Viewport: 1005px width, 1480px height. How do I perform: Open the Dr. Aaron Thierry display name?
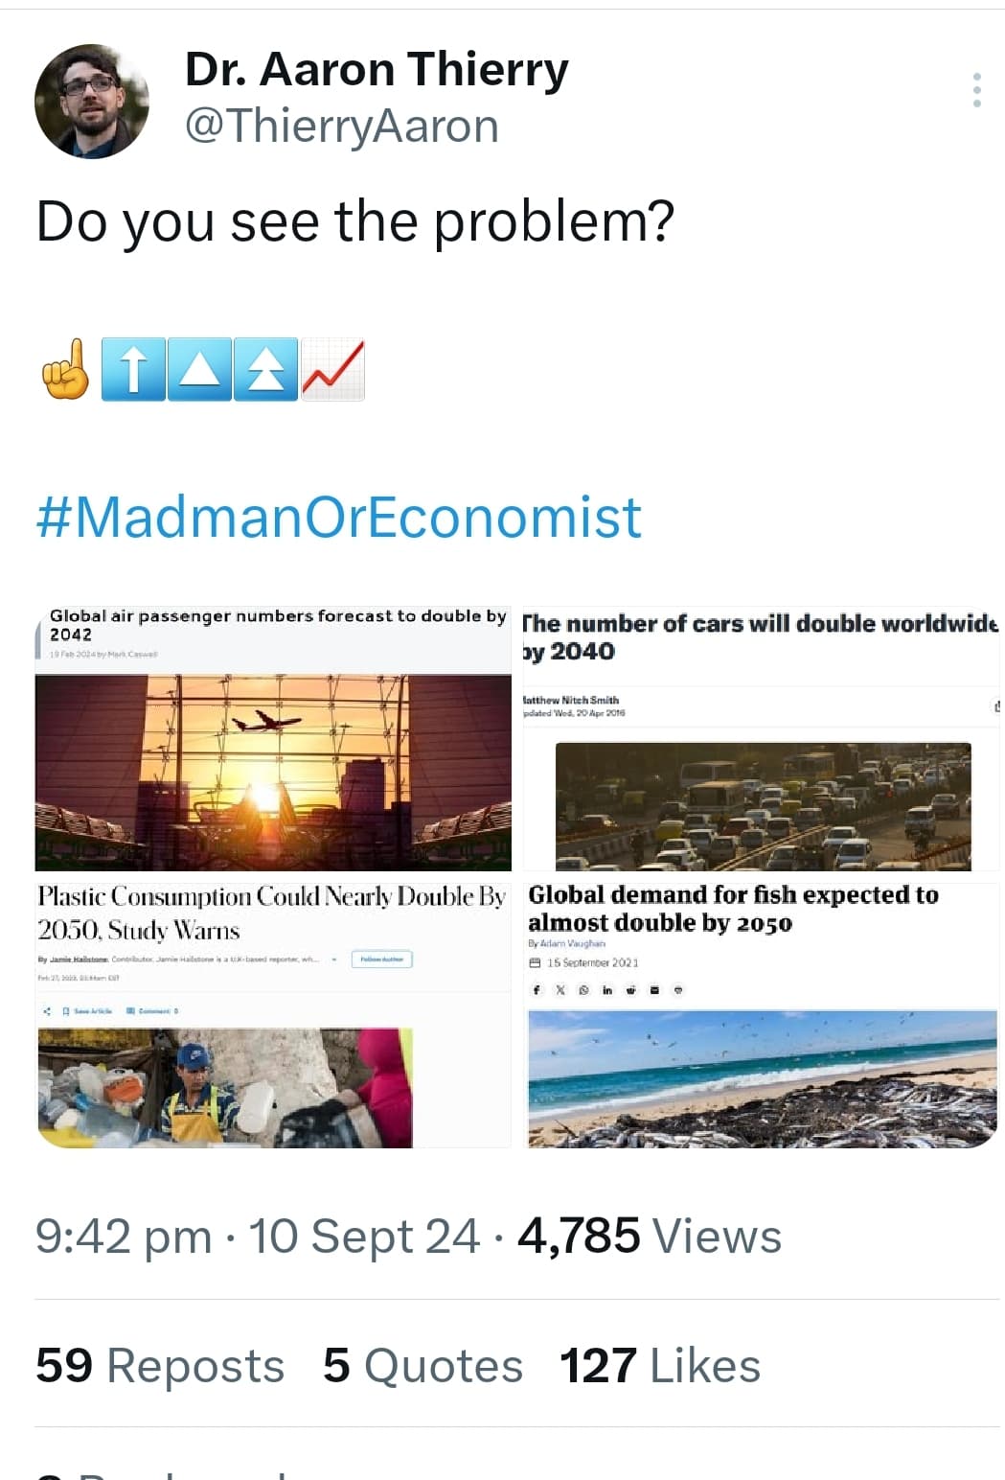(x=377, y=70)
